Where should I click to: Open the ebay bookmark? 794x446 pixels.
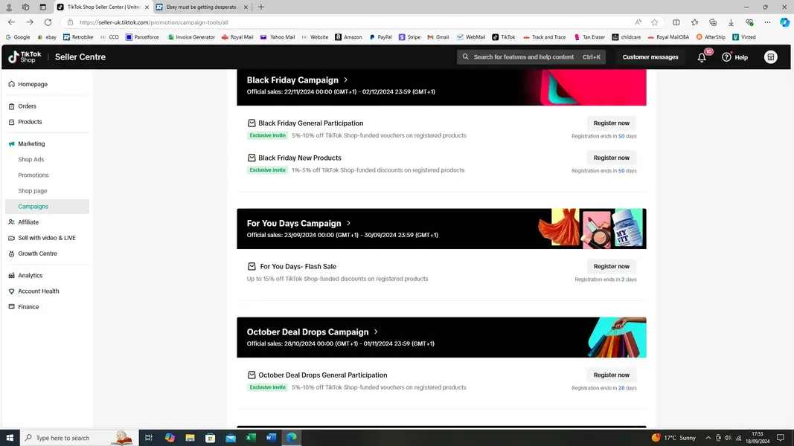click(x=47, y=37)
